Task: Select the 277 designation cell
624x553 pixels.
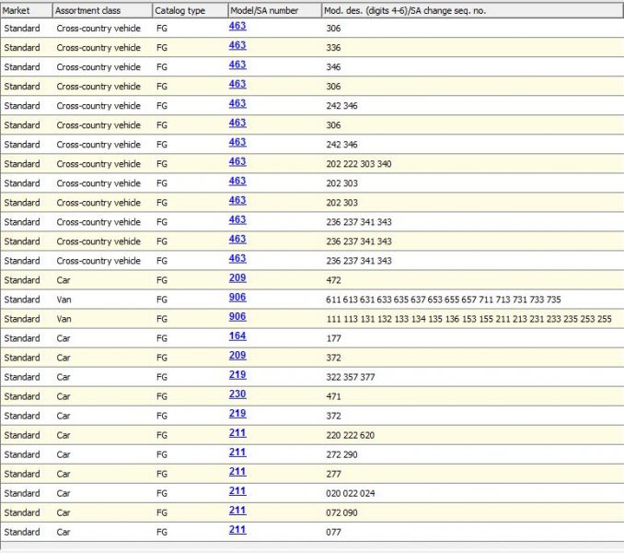Action: 333,474
